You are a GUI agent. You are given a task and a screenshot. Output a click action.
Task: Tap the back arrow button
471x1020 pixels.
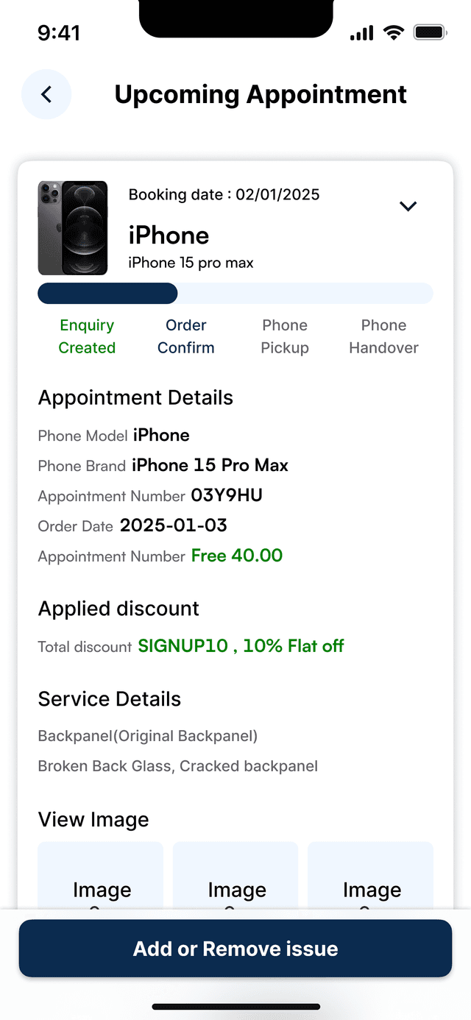pos(46,94)
